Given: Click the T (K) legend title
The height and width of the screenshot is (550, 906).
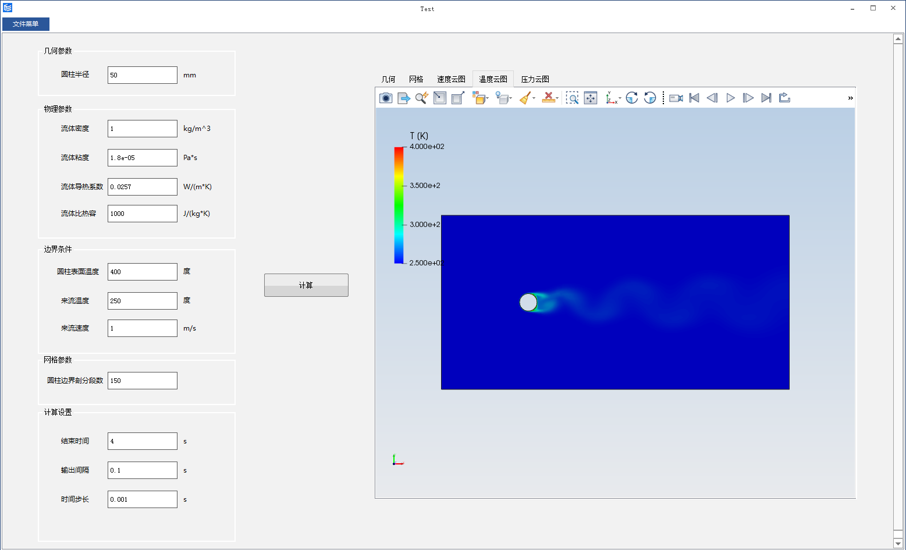Looking at the screenshot, I should (x=419, y=136).
